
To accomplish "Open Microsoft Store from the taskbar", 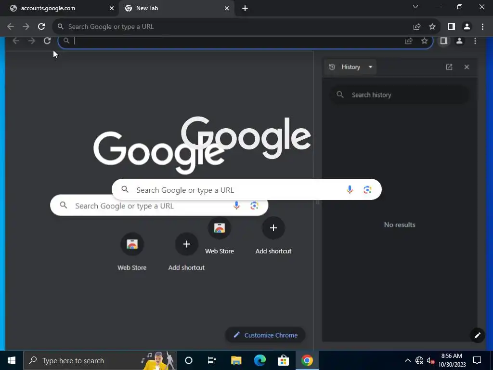I will [x=283, y=360].
